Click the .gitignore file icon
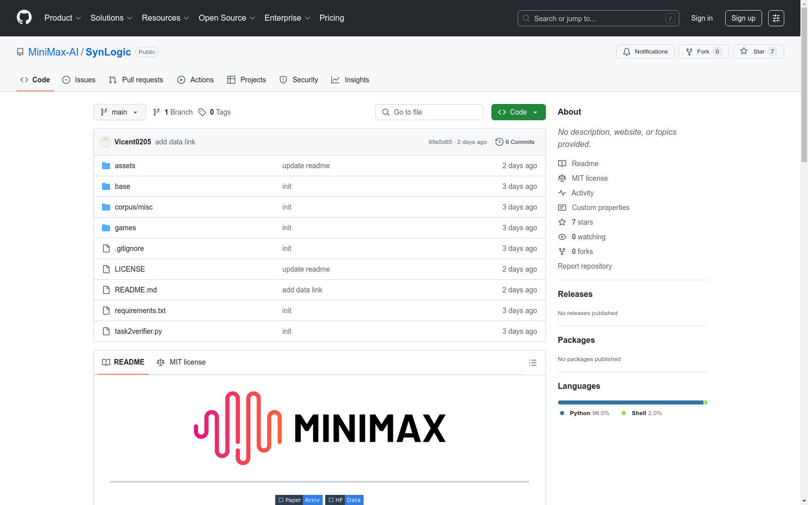 click(106, 248)
